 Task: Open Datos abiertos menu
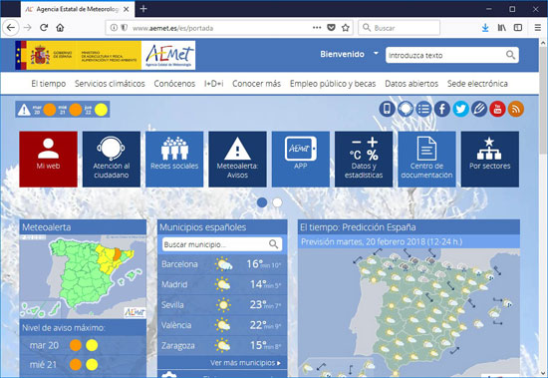pyautogui.click(x=411, y=84)
